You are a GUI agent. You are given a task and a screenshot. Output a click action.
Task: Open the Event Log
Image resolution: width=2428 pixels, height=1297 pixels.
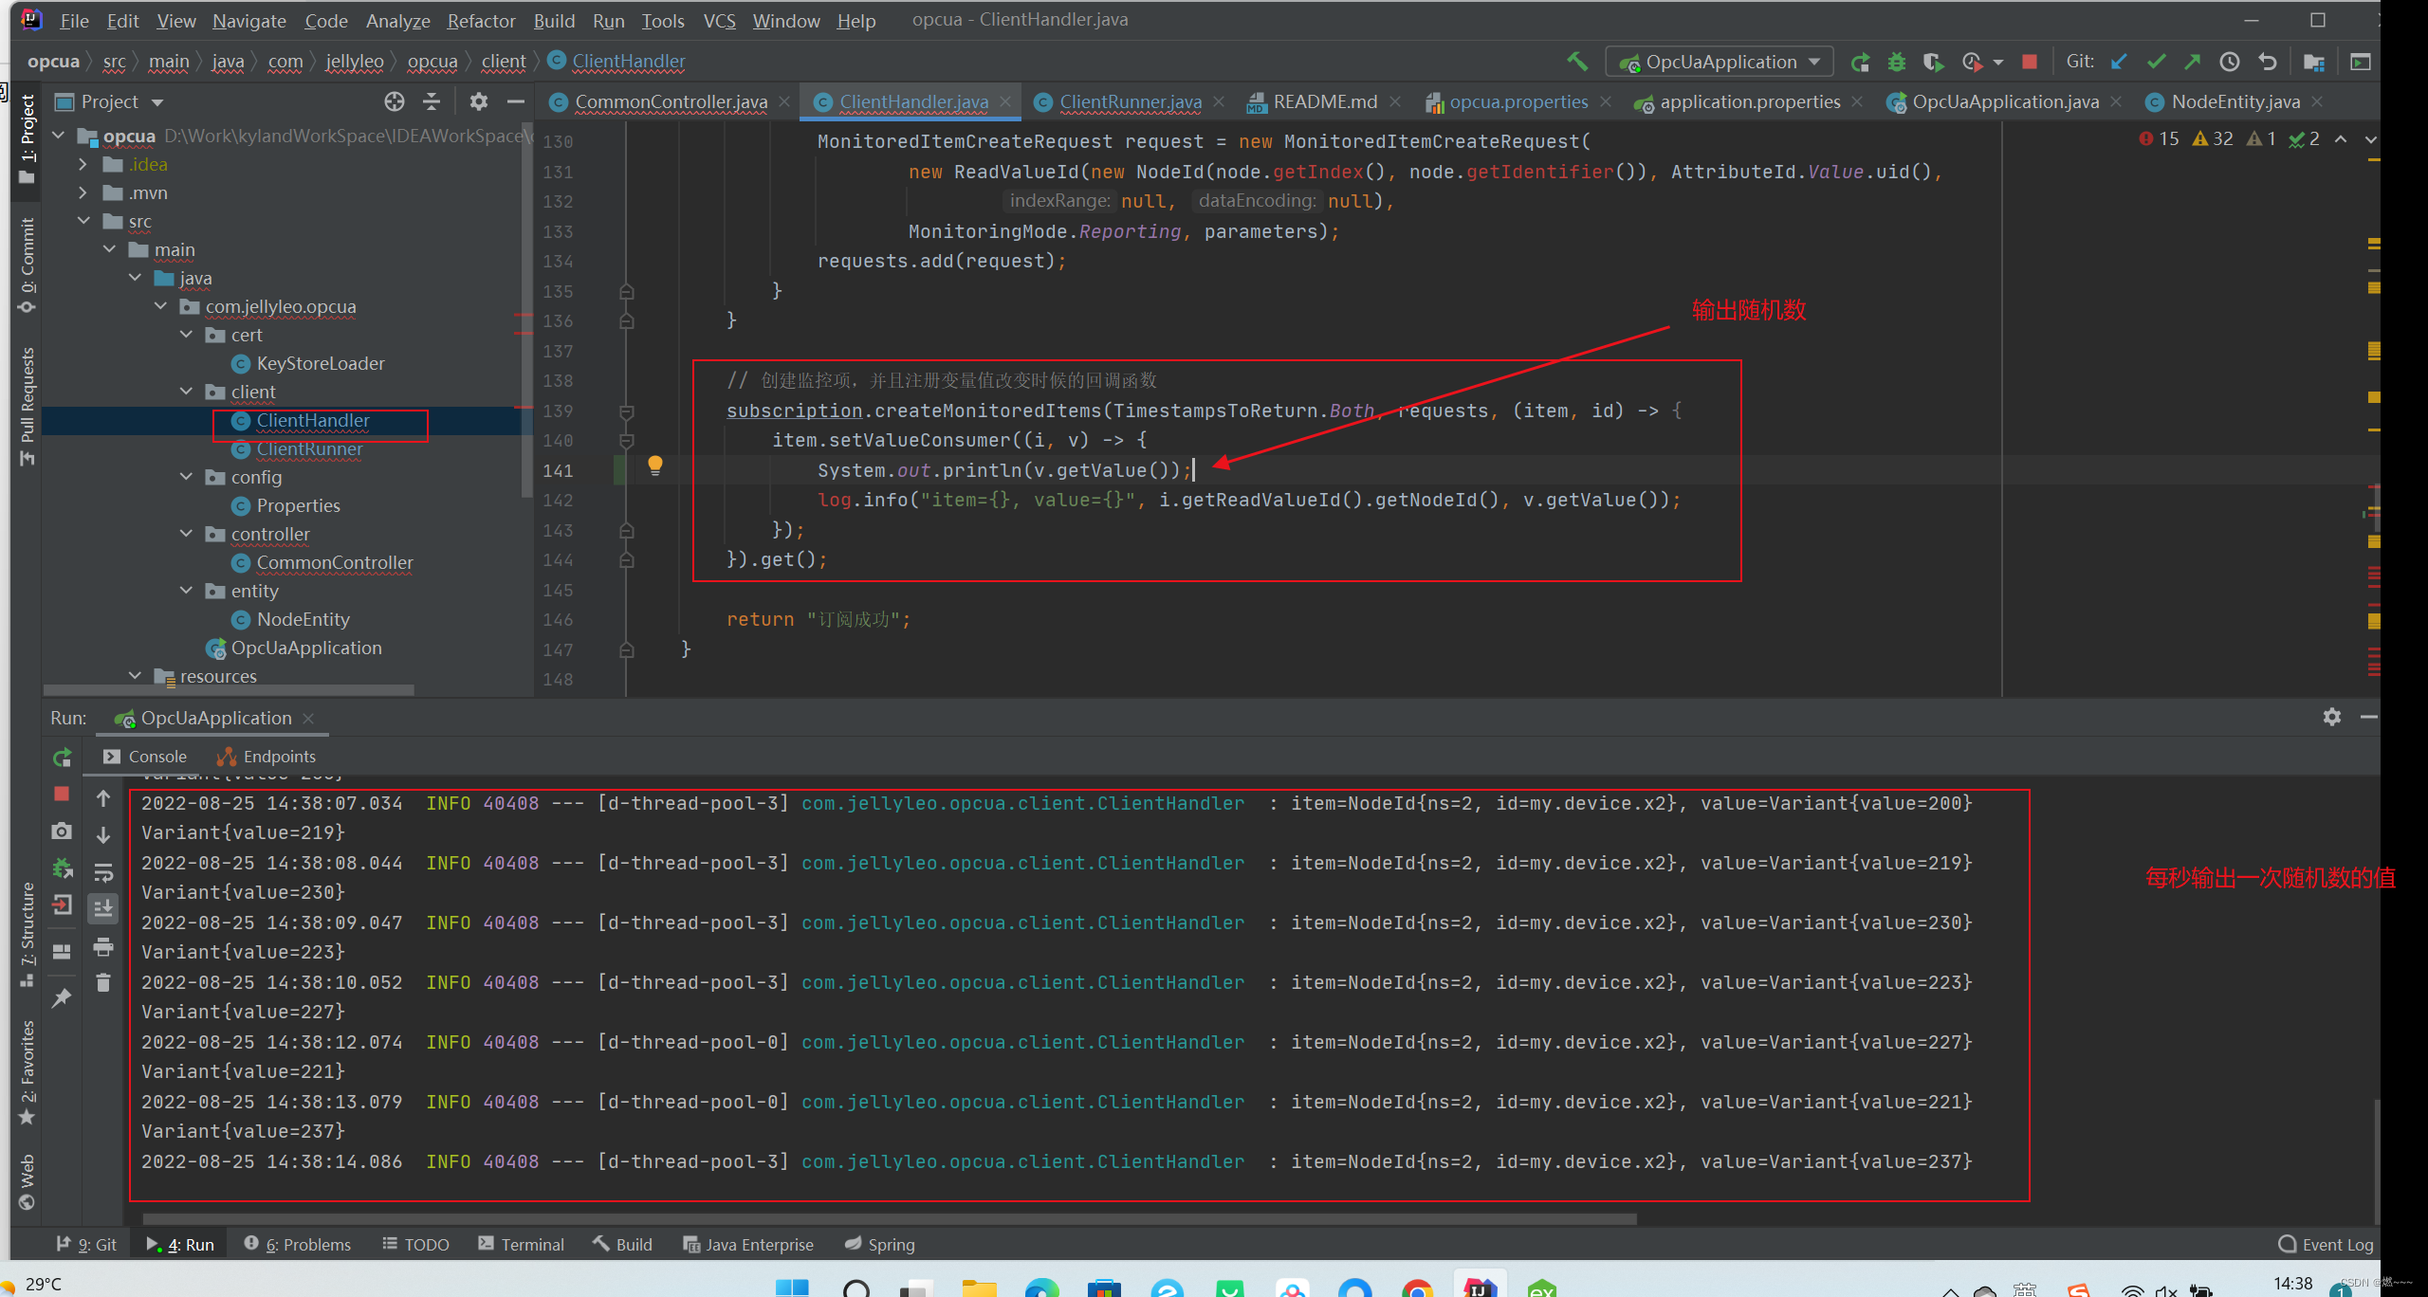[2326, 1244]
